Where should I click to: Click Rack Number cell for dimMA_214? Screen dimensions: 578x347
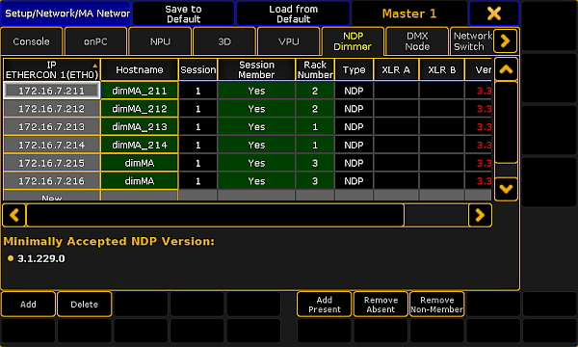coord(315,145)
